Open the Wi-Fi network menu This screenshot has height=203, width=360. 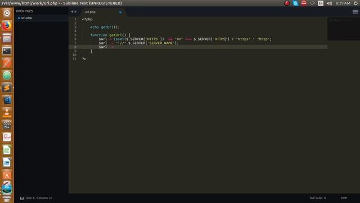click(x=312, y=3)
